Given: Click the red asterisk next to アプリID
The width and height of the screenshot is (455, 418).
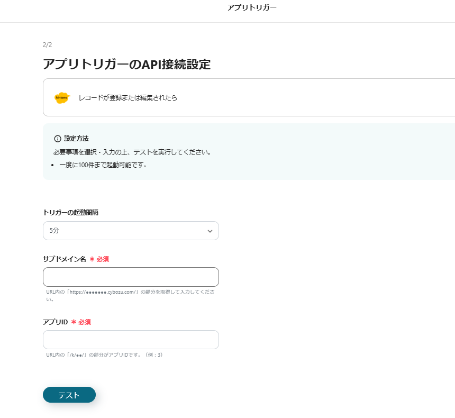Looking at the screenshot, I should (74, 322).
